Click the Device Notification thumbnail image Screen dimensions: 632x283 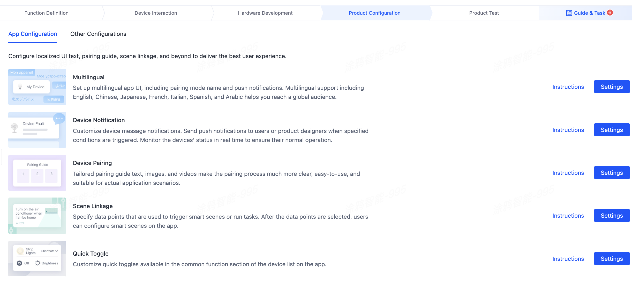[x=37, y=130]
